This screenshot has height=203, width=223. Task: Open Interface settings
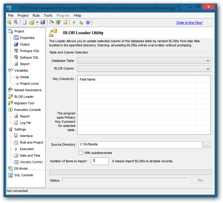(x=26, y=136)
